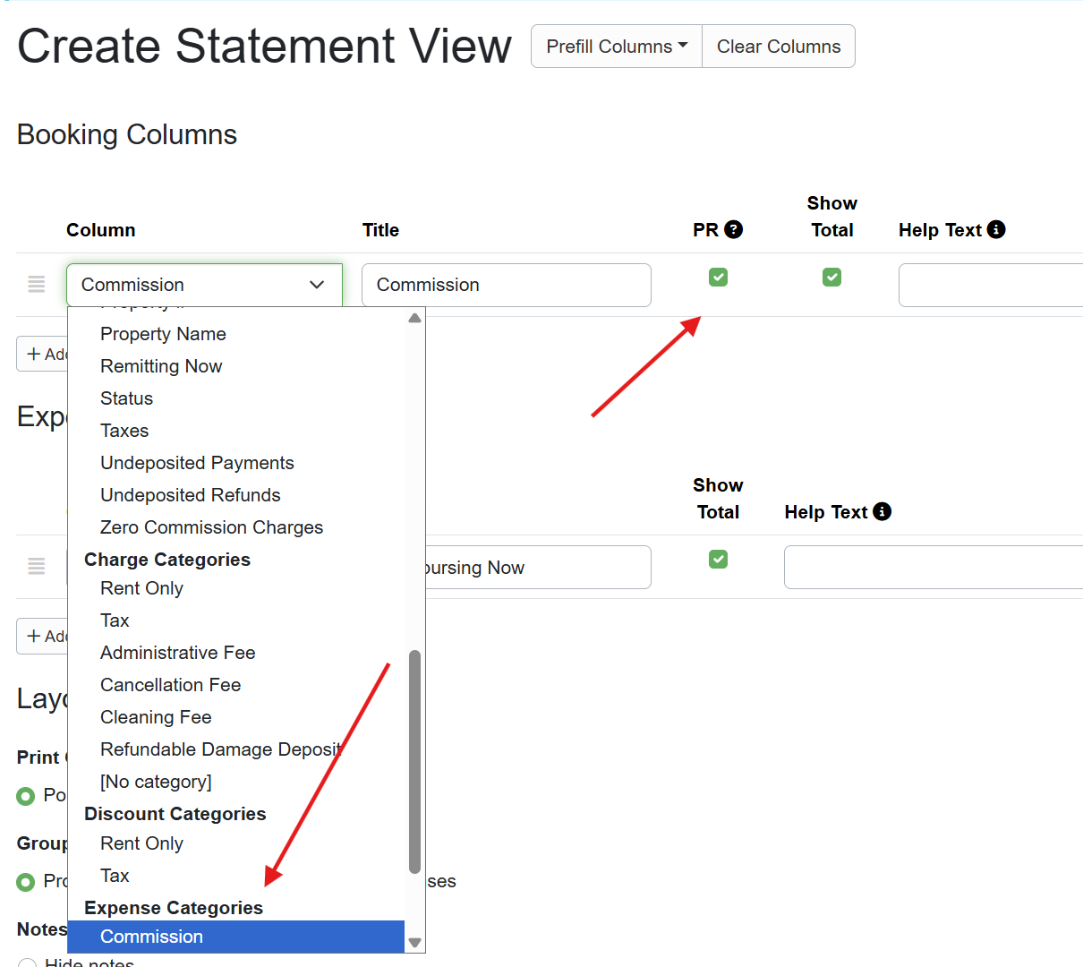Open the Prefill Columns dropdown
The image size is (1083, 967).
617,47
